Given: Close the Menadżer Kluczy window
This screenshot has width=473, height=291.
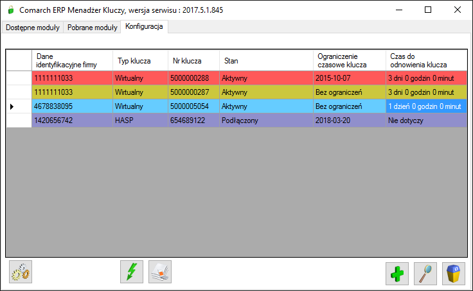Looking at the screenshot, I should (458, 10).
